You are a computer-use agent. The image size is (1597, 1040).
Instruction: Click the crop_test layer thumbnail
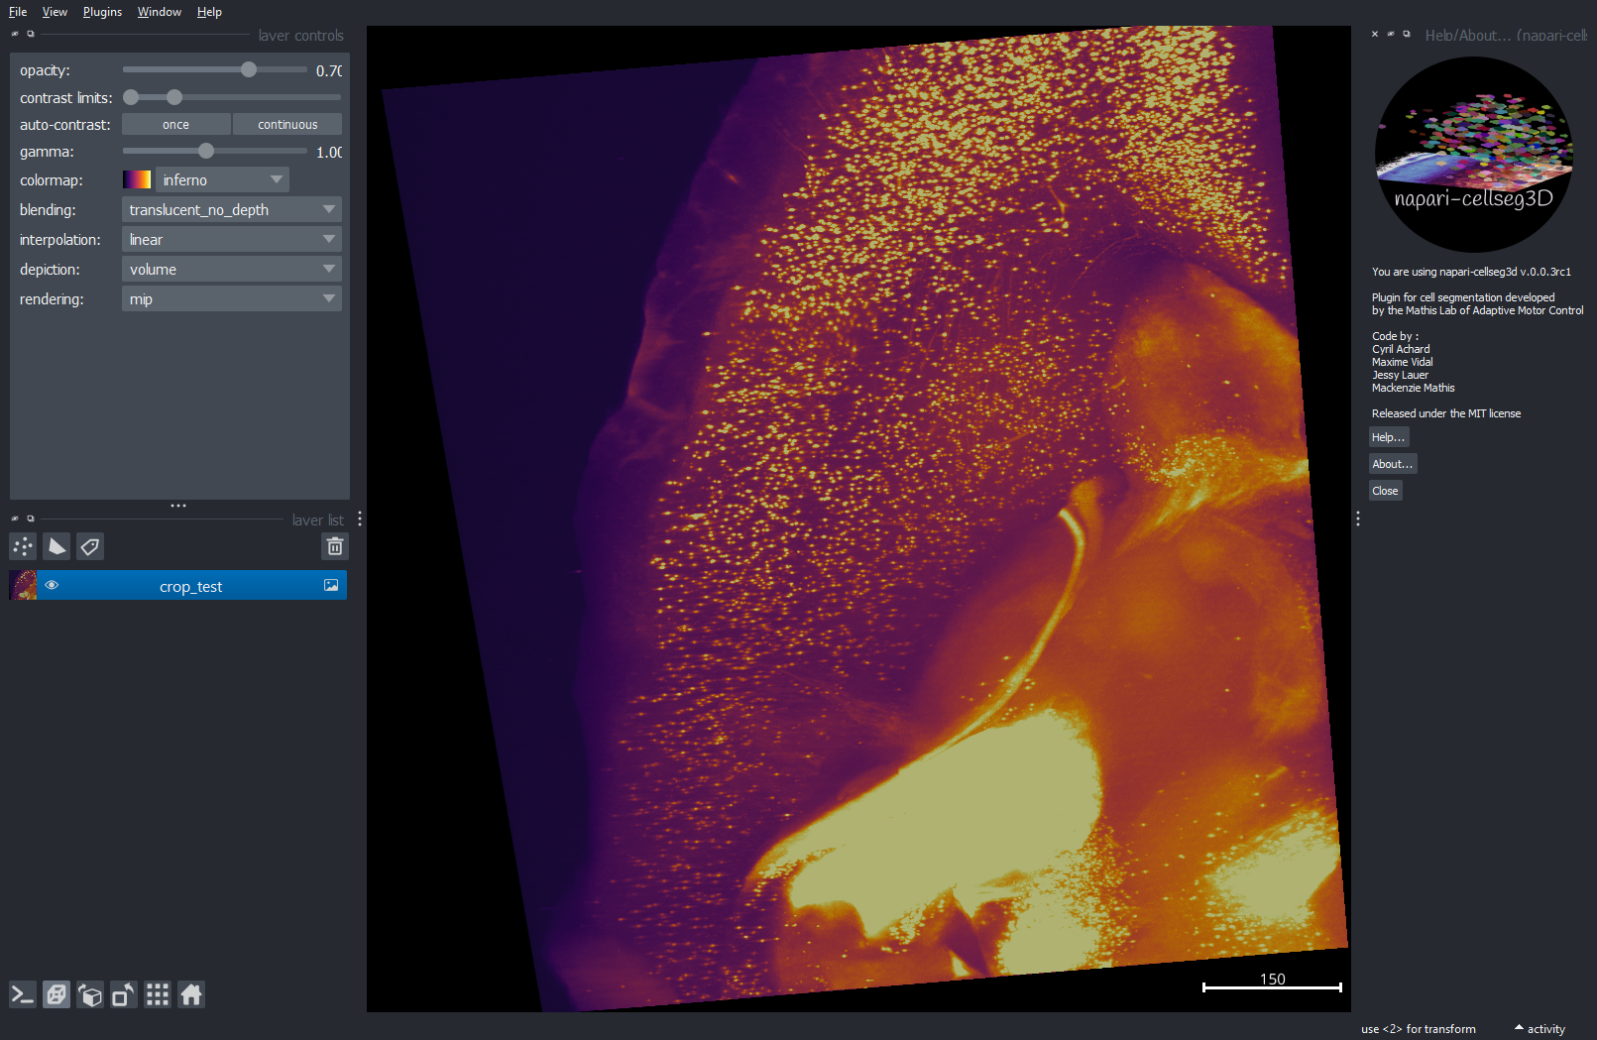click(23, 585)
